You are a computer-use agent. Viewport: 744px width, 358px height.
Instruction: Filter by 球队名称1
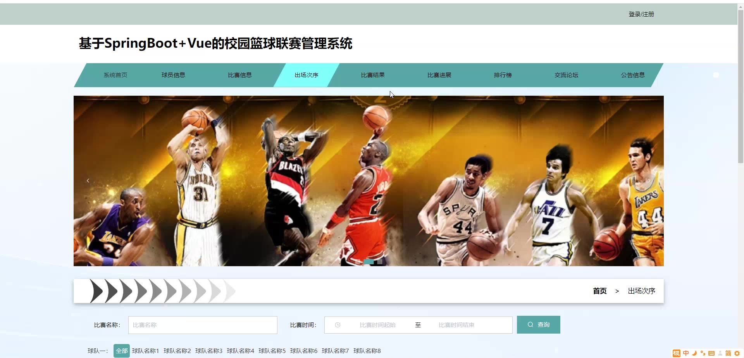coord(145,351)
